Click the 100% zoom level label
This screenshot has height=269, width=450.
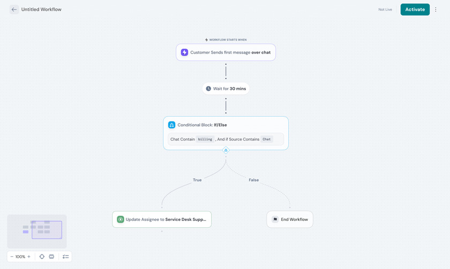(20, 257)
